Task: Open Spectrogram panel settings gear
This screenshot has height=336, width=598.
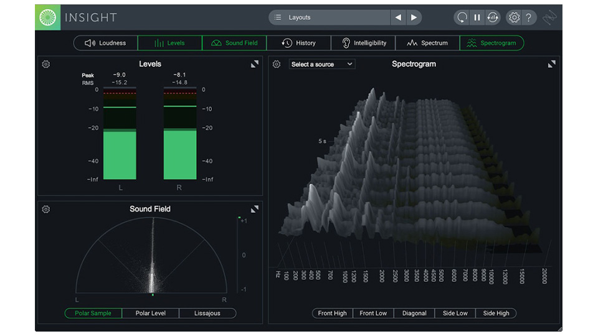Action: tap(277, 64)
